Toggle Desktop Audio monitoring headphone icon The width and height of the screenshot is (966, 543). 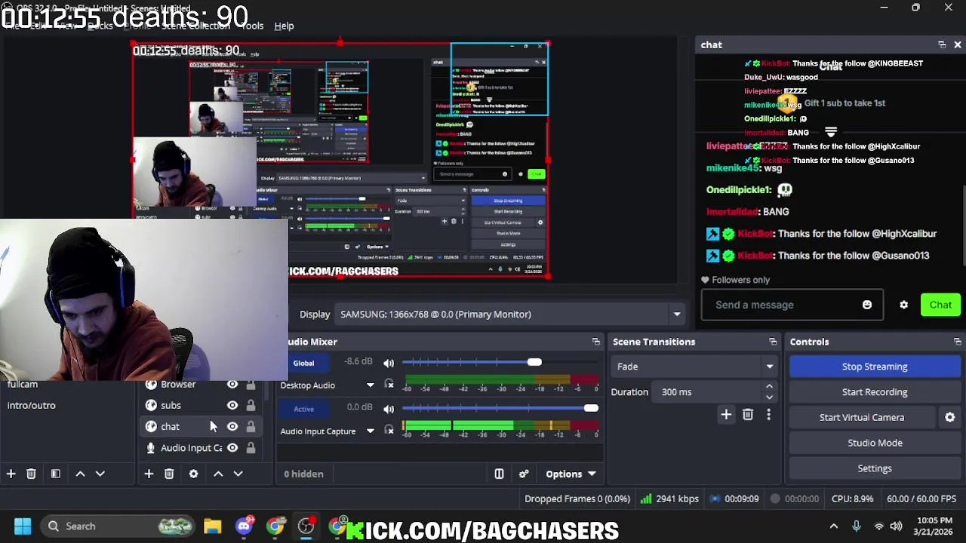[389, 385]
